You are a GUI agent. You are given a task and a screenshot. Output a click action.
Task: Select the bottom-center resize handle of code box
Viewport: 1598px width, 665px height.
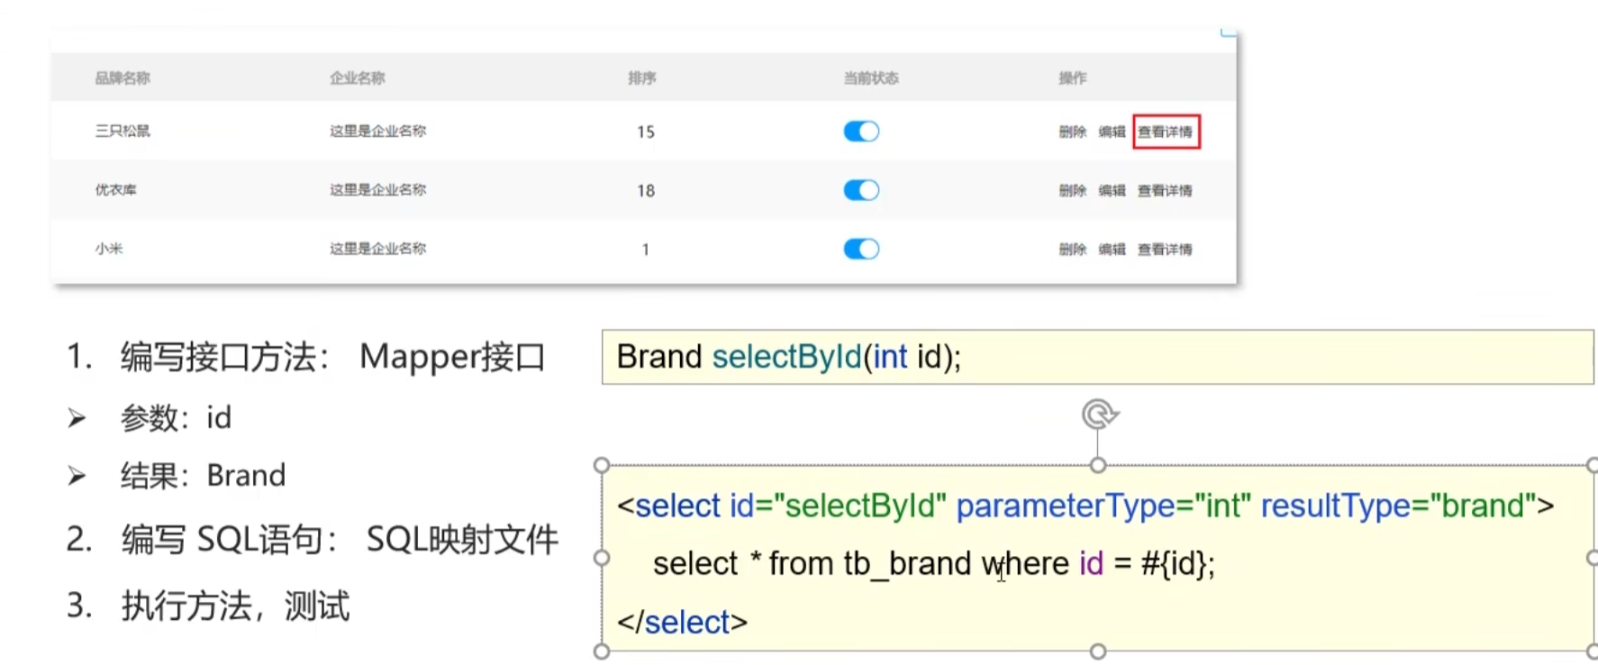pos(1097,651)
